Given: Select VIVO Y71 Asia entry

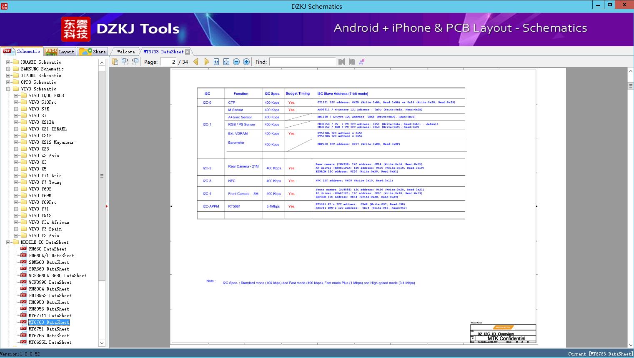Looking at the screenshot, I should (x=45, y=175).
